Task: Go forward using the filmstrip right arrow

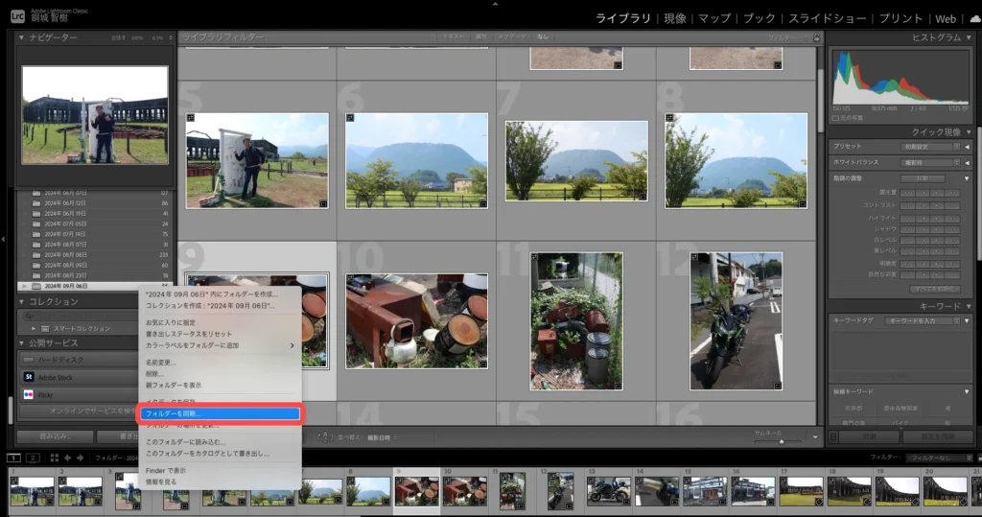Action: click(80, 458)
